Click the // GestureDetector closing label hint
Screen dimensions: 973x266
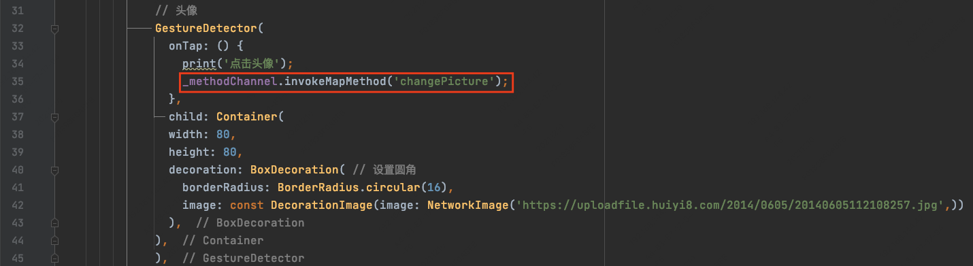pos(243,258)
